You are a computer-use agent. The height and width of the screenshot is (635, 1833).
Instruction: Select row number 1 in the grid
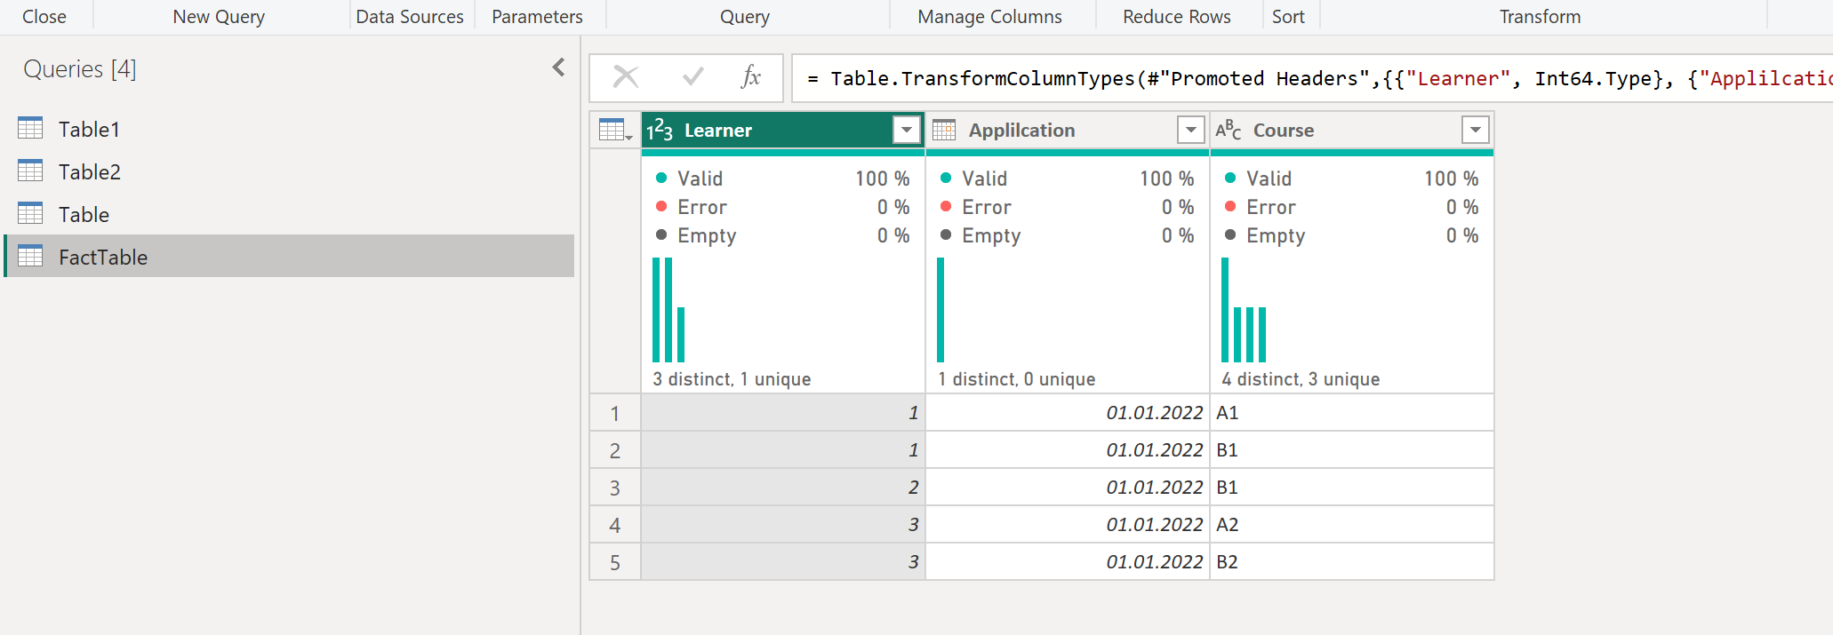click(x=615, y=413)
